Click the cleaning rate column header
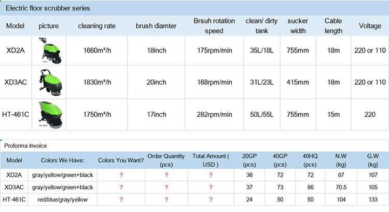The width and height of the screenshot is (389, 212). point(97,26)
